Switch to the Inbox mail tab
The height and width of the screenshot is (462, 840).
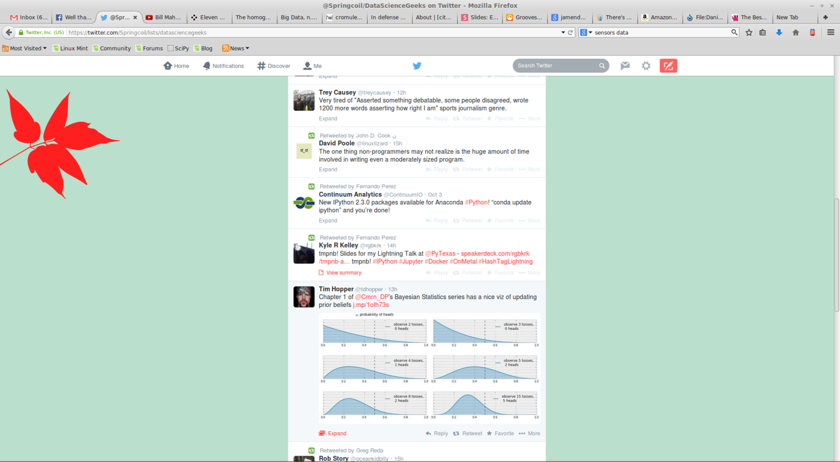click(x=29, y=17)
